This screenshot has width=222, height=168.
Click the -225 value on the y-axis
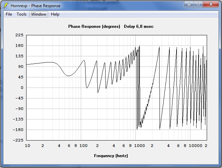pos(18,140)
